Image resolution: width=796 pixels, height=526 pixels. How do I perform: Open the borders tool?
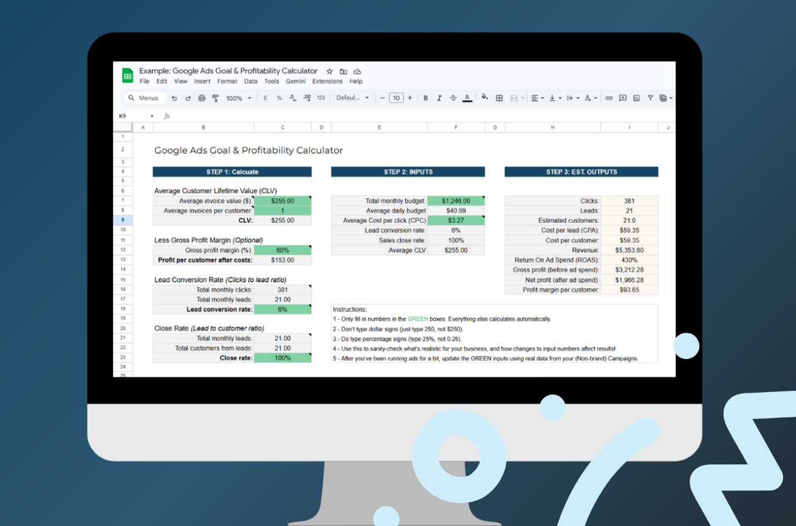(499, 98)
